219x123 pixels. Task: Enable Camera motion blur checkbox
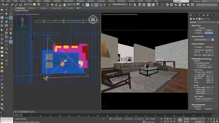[195, 109]
